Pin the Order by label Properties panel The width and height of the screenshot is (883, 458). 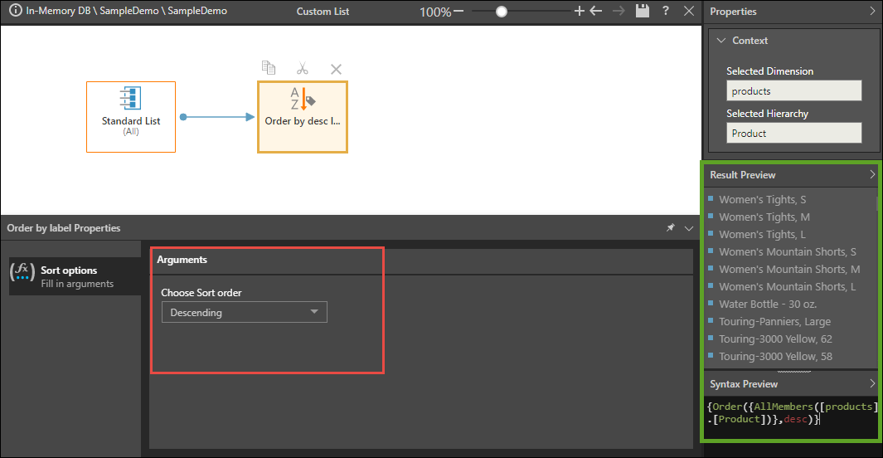point(671,228)
